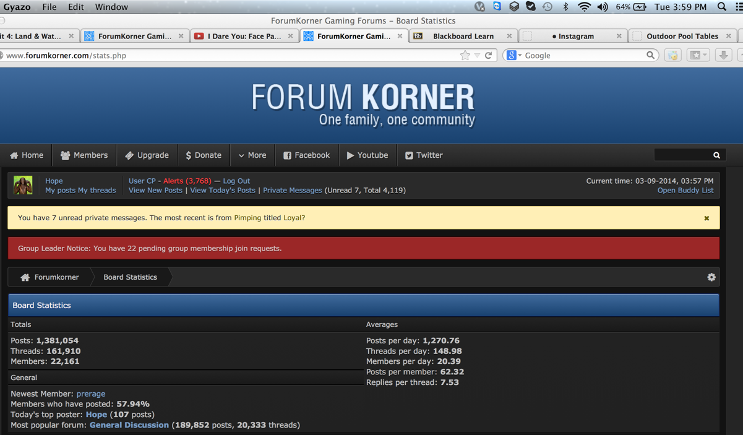Image resolution: width=743 pixels, height=435 pixels.
Task: Open the downloads arrow toolbar icon
Action: pyautogui.click(x=723, y=55)
